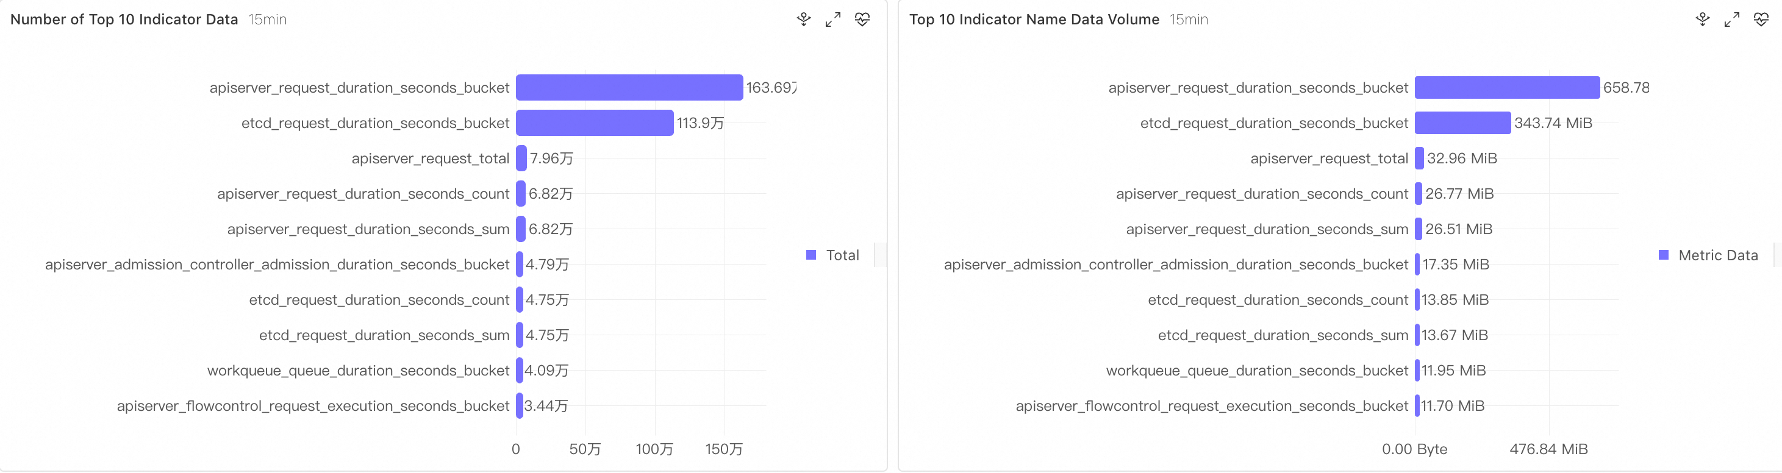The width and height of the screenshot is (1782, 473).
Task: Expand Number of Top 10 Indicator Data panel fullscreen
Action: click(833, 20)
